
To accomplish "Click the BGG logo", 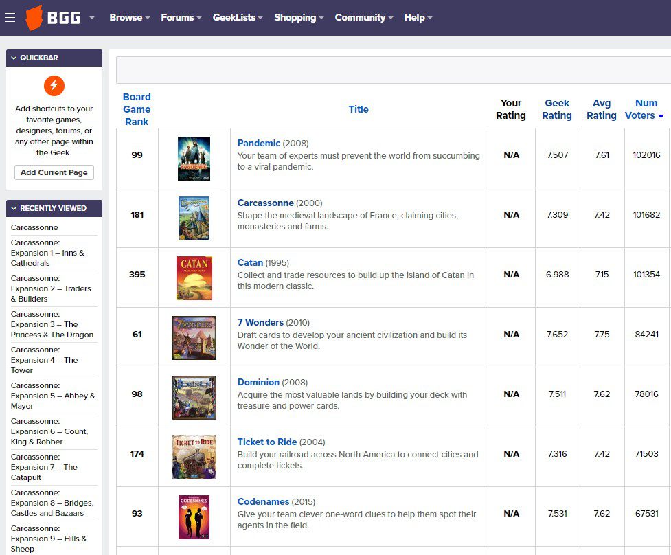I will (x=53, y=18).
